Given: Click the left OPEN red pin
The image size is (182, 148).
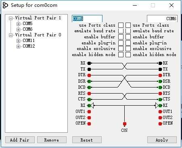Looking at the screenshot, I should [x=89, y=124].
